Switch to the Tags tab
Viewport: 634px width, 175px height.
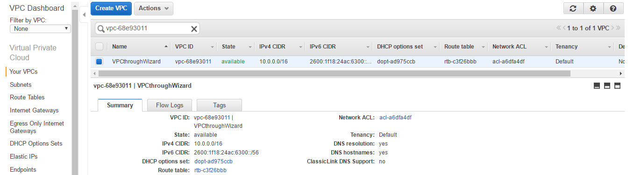click(219, 105)
